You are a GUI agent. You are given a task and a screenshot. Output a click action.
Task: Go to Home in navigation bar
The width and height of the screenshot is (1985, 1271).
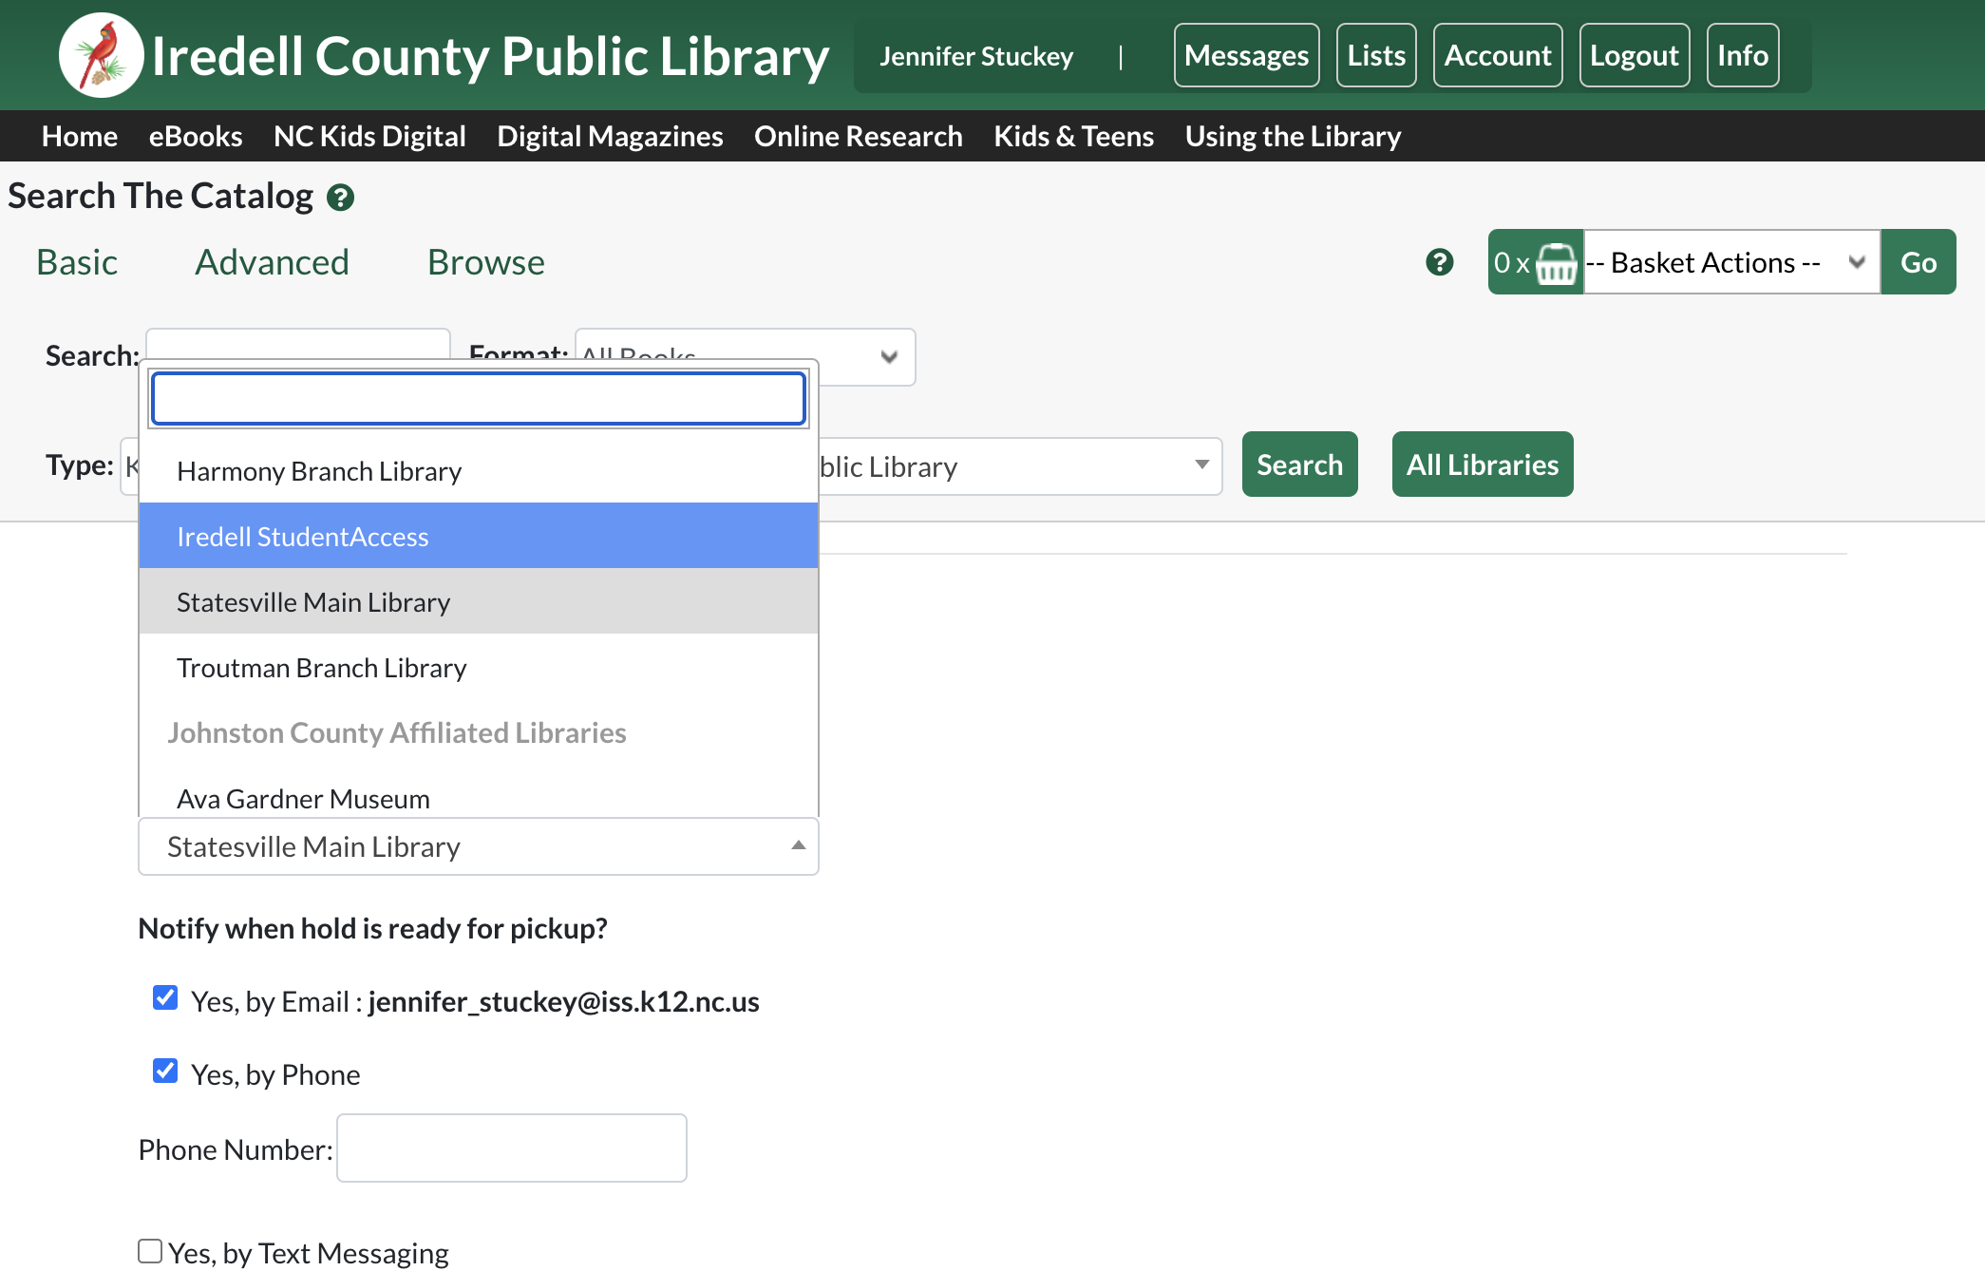tap(80, 136)
